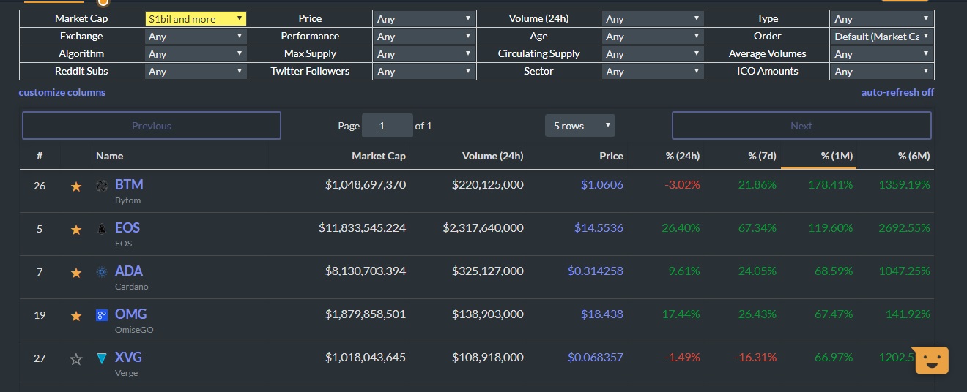
Task: Open the Max Supply filter dropdown
Action: [424, 54]
